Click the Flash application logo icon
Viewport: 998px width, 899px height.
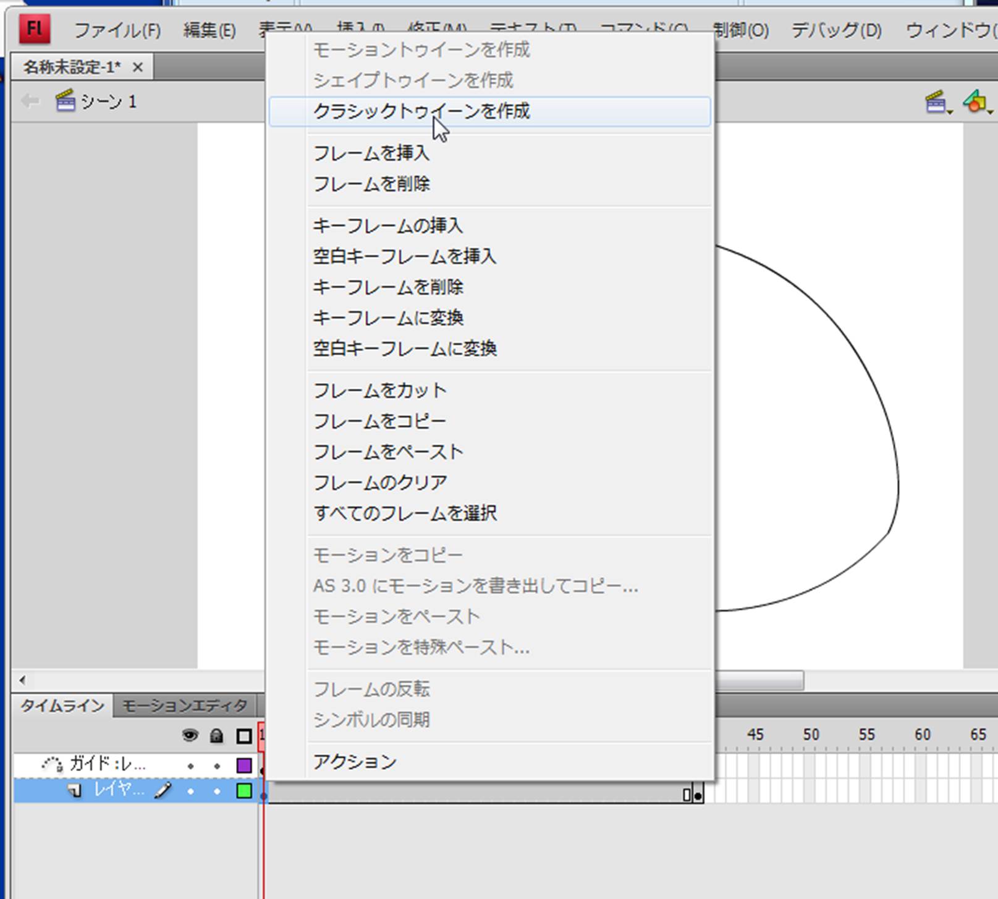pyautogui.click(x=35, y=28)
